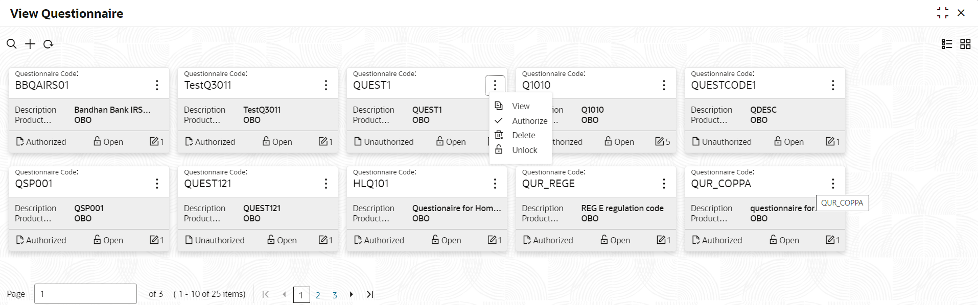Open kebab menu for QUR_REGE card
The height and width of the screenshot is (305, 978).
point(664,184)
